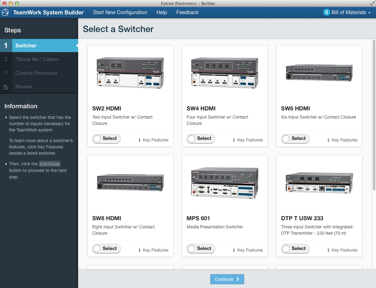Click the document icon next to Review step

pyautogui.click(x=6, y=87)
